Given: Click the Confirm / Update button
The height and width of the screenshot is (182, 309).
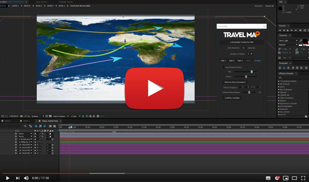Looking at the screenshot, I should tap(232, 98).
